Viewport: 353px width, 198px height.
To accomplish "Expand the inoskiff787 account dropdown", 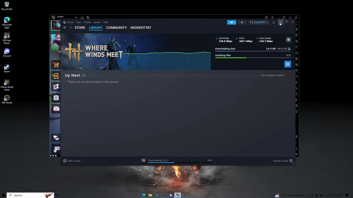I will click(x=260, y=22).
